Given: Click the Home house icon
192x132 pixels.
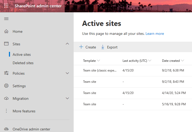Looking at the screenshot, I should [6, 31].
